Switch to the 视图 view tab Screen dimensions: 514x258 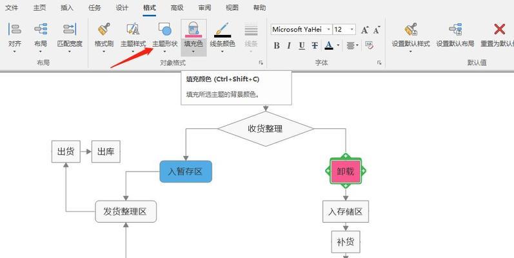pyautogui.click(x=232, y=8)
